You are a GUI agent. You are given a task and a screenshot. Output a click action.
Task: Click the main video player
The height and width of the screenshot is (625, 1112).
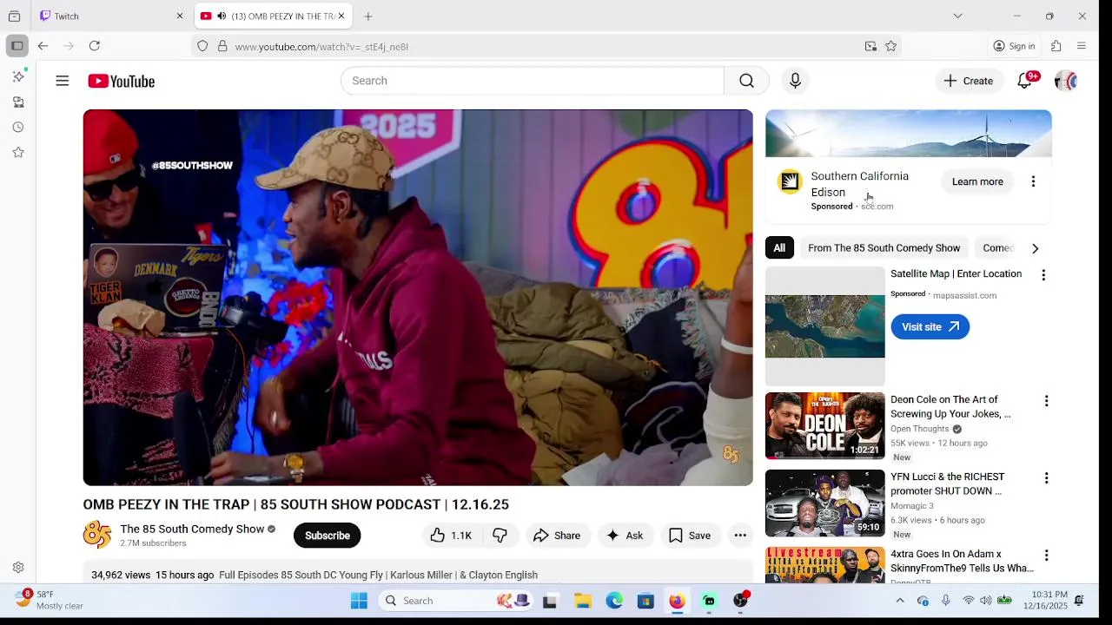418,297
